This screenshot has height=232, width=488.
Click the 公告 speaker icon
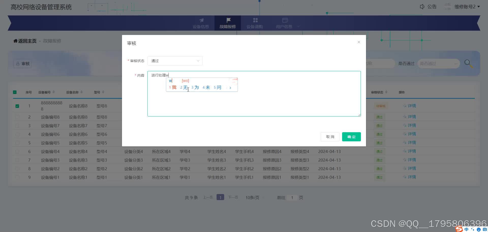[422, 7]
